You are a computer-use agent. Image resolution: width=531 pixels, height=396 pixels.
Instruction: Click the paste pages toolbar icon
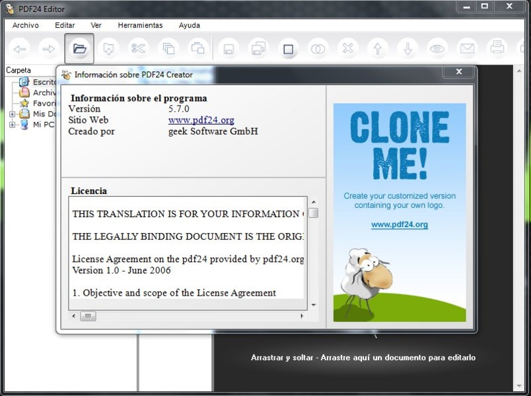(198, 49)
